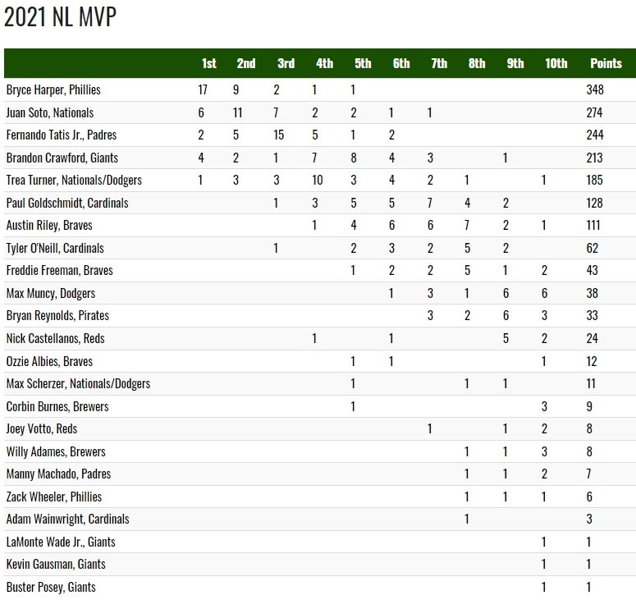Click Buster Posey, Giants name
Screen dimensions: 636x609
[x=50, y=587]
